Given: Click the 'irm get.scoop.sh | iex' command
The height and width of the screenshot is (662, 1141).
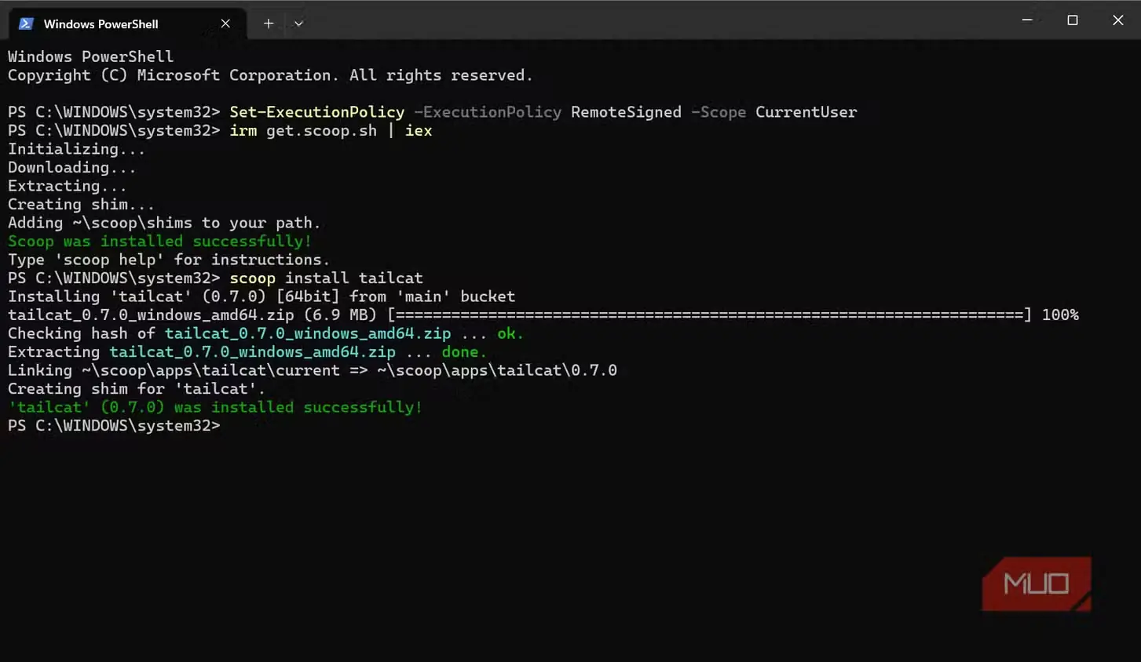Looking at the screenshot, I should 331,130.
